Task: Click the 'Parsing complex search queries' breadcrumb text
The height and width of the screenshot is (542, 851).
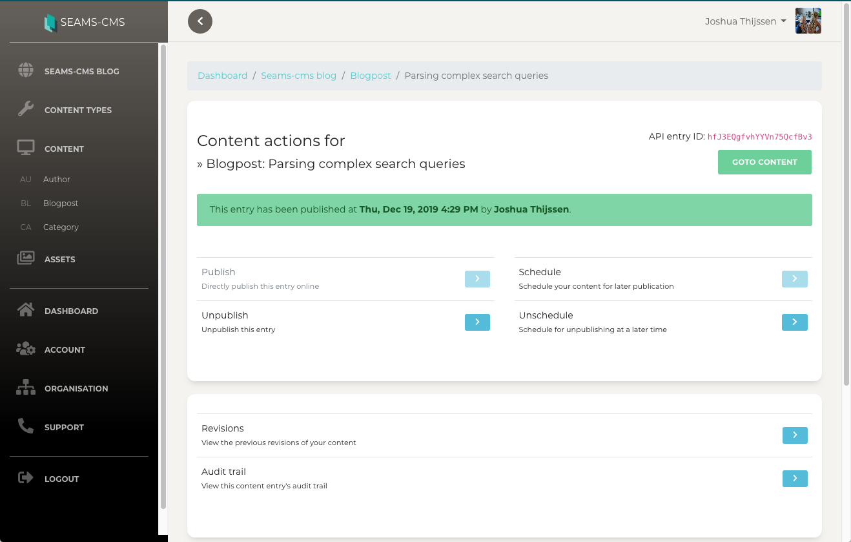Action: point(476,76)
